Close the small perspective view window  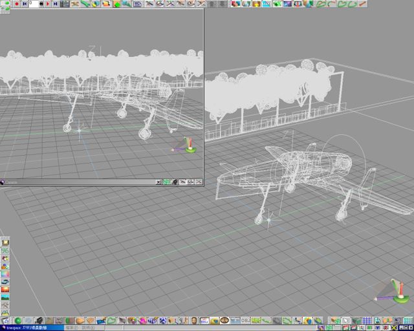158,182
